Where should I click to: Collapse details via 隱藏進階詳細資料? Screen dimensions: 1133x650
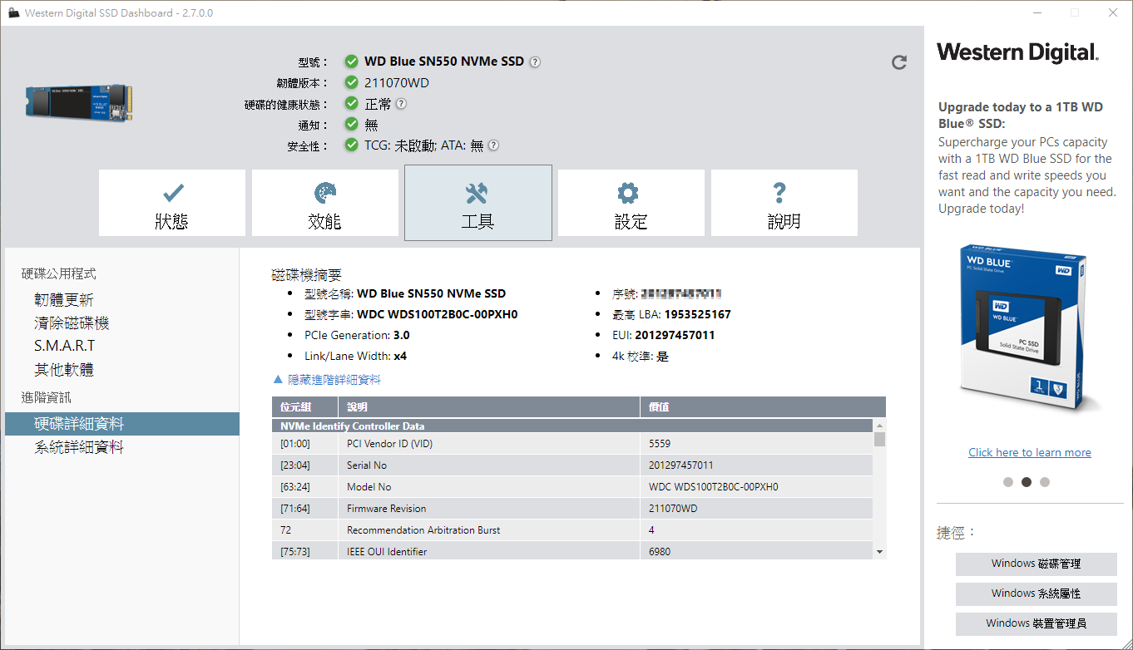[x=333, y=380]
